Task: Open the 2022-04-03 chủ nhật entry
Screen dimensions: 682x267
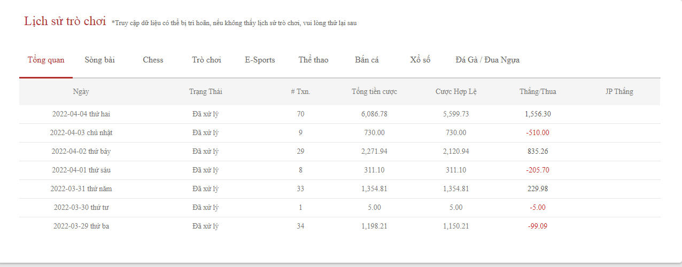Action: coord(81,133)
